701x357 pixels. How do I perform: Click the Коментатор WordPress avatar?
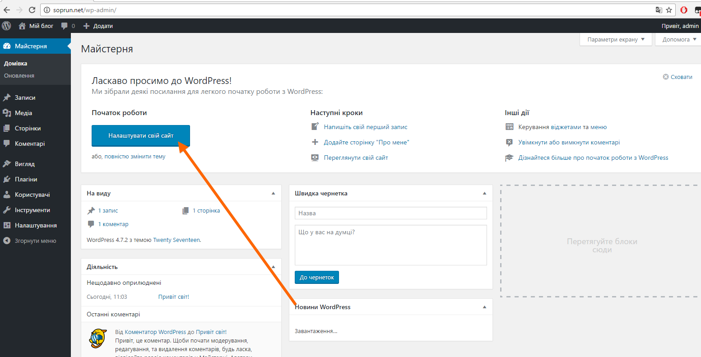click(x=98, y=338)
